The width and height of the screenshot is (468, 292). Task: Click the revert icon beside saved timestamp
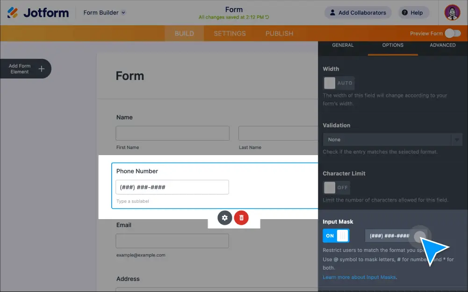pos(267,17)
